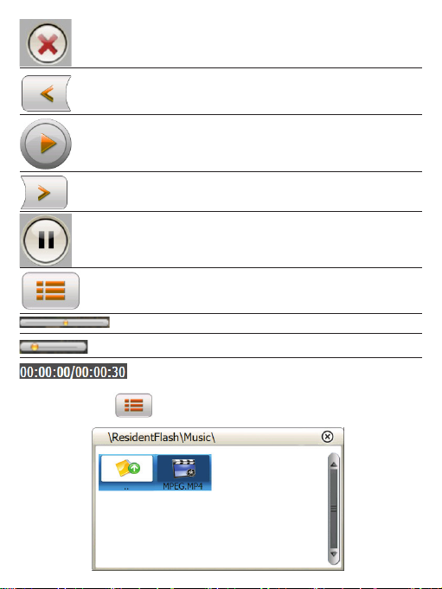
Task: Start playback with the round play button
Action: pos(46,144)
